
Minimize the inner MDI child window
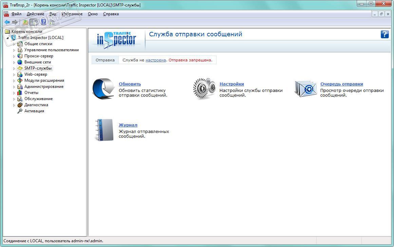click(375, 14)
